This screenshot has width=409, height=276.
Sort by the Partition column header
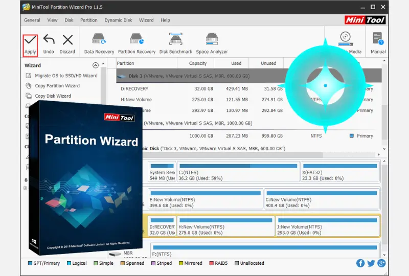click(146, 63)
